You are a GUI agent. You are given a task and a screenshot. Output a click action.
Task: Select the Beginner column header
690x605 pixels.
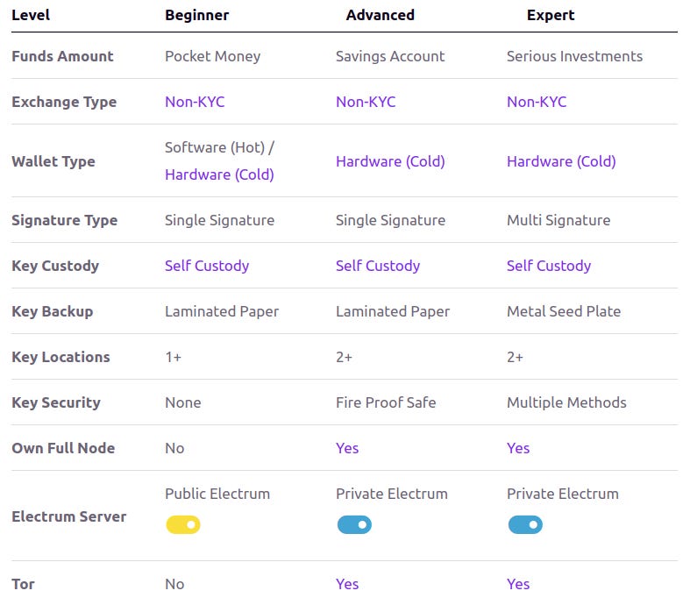pos(196,16)
